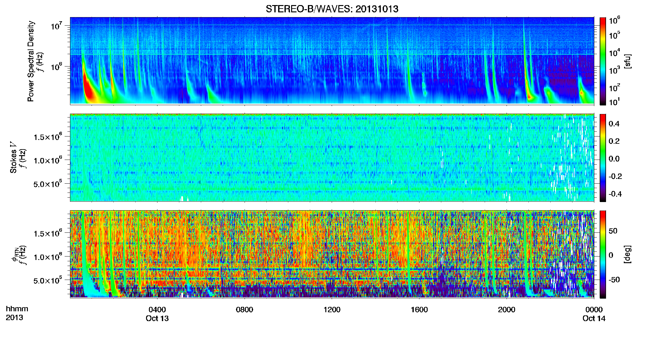
Task: Select the φRTN axis label
Action: click(x=15, y=254)
